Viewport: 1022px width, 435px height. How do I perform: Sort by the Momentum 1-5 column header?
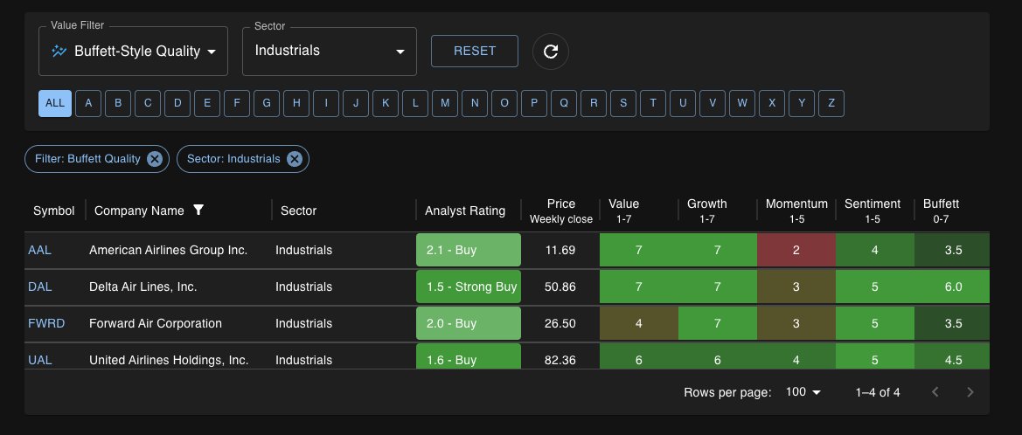(796, 211)
